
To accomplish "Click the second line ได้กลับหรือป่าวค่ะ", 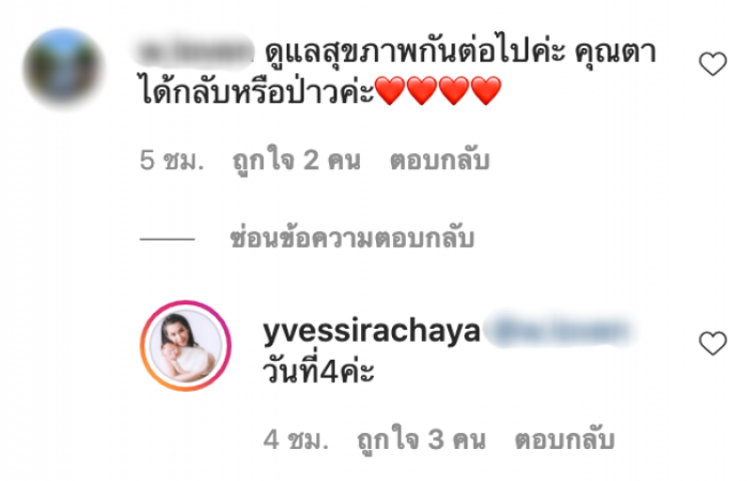I will 256,90.
